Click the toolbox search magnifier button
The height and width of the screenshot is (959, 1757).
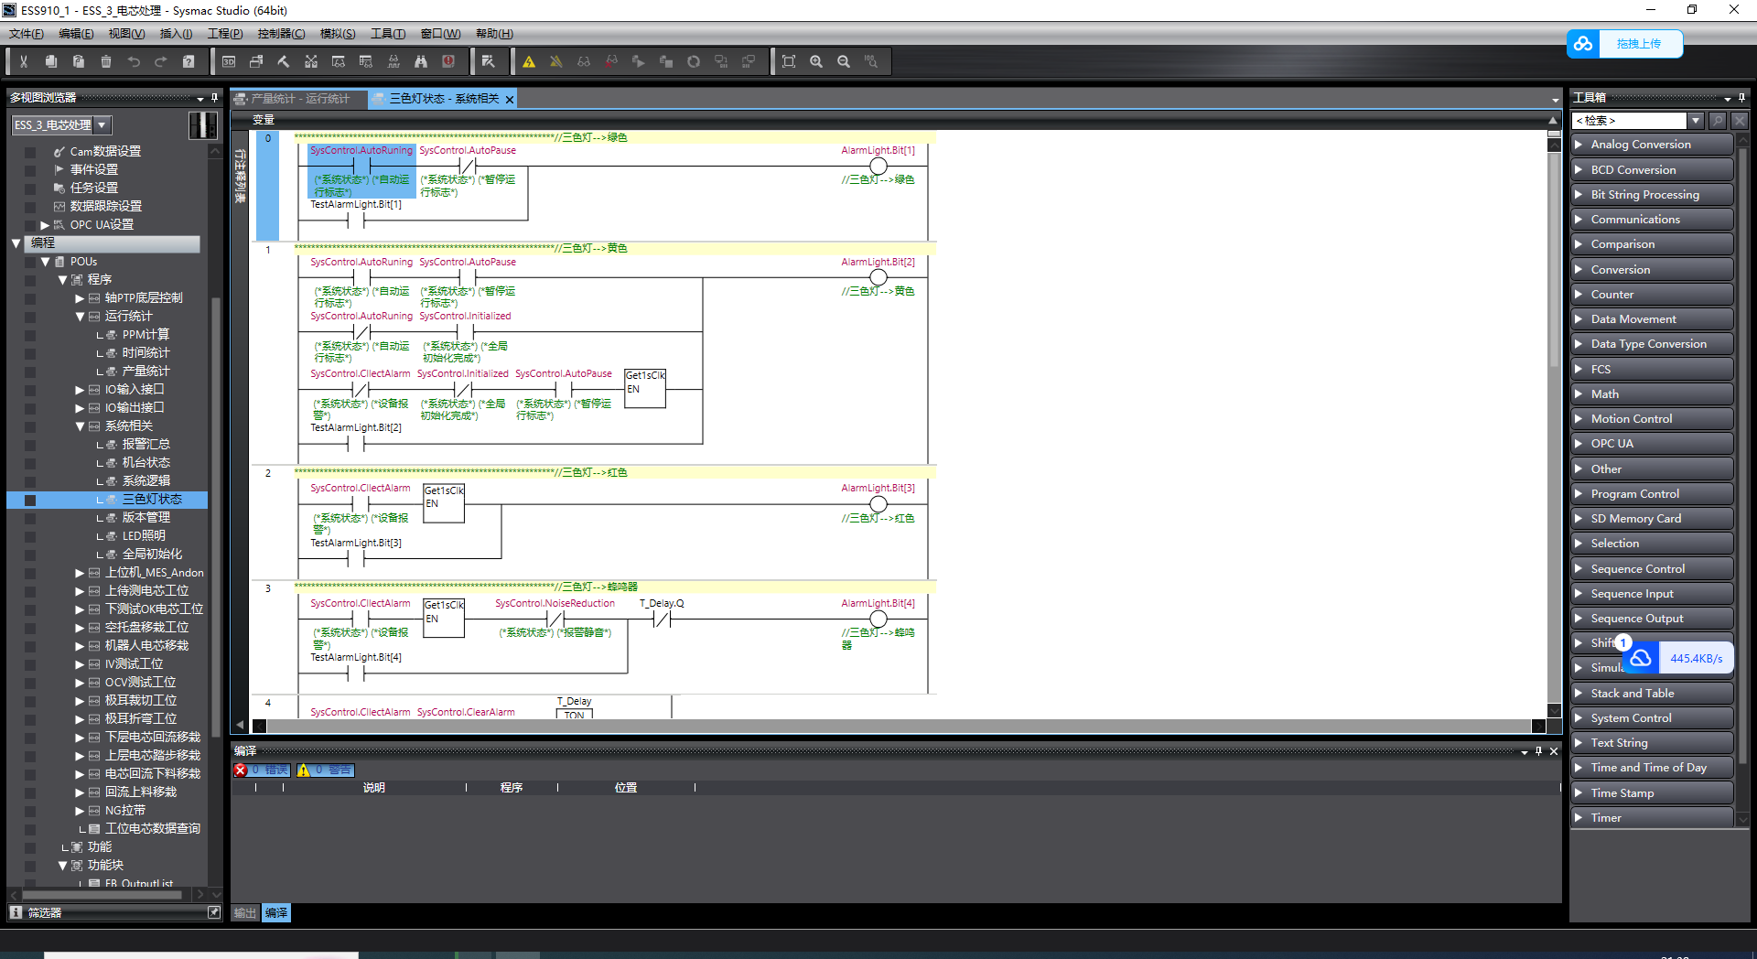[x=1718, y=121]
